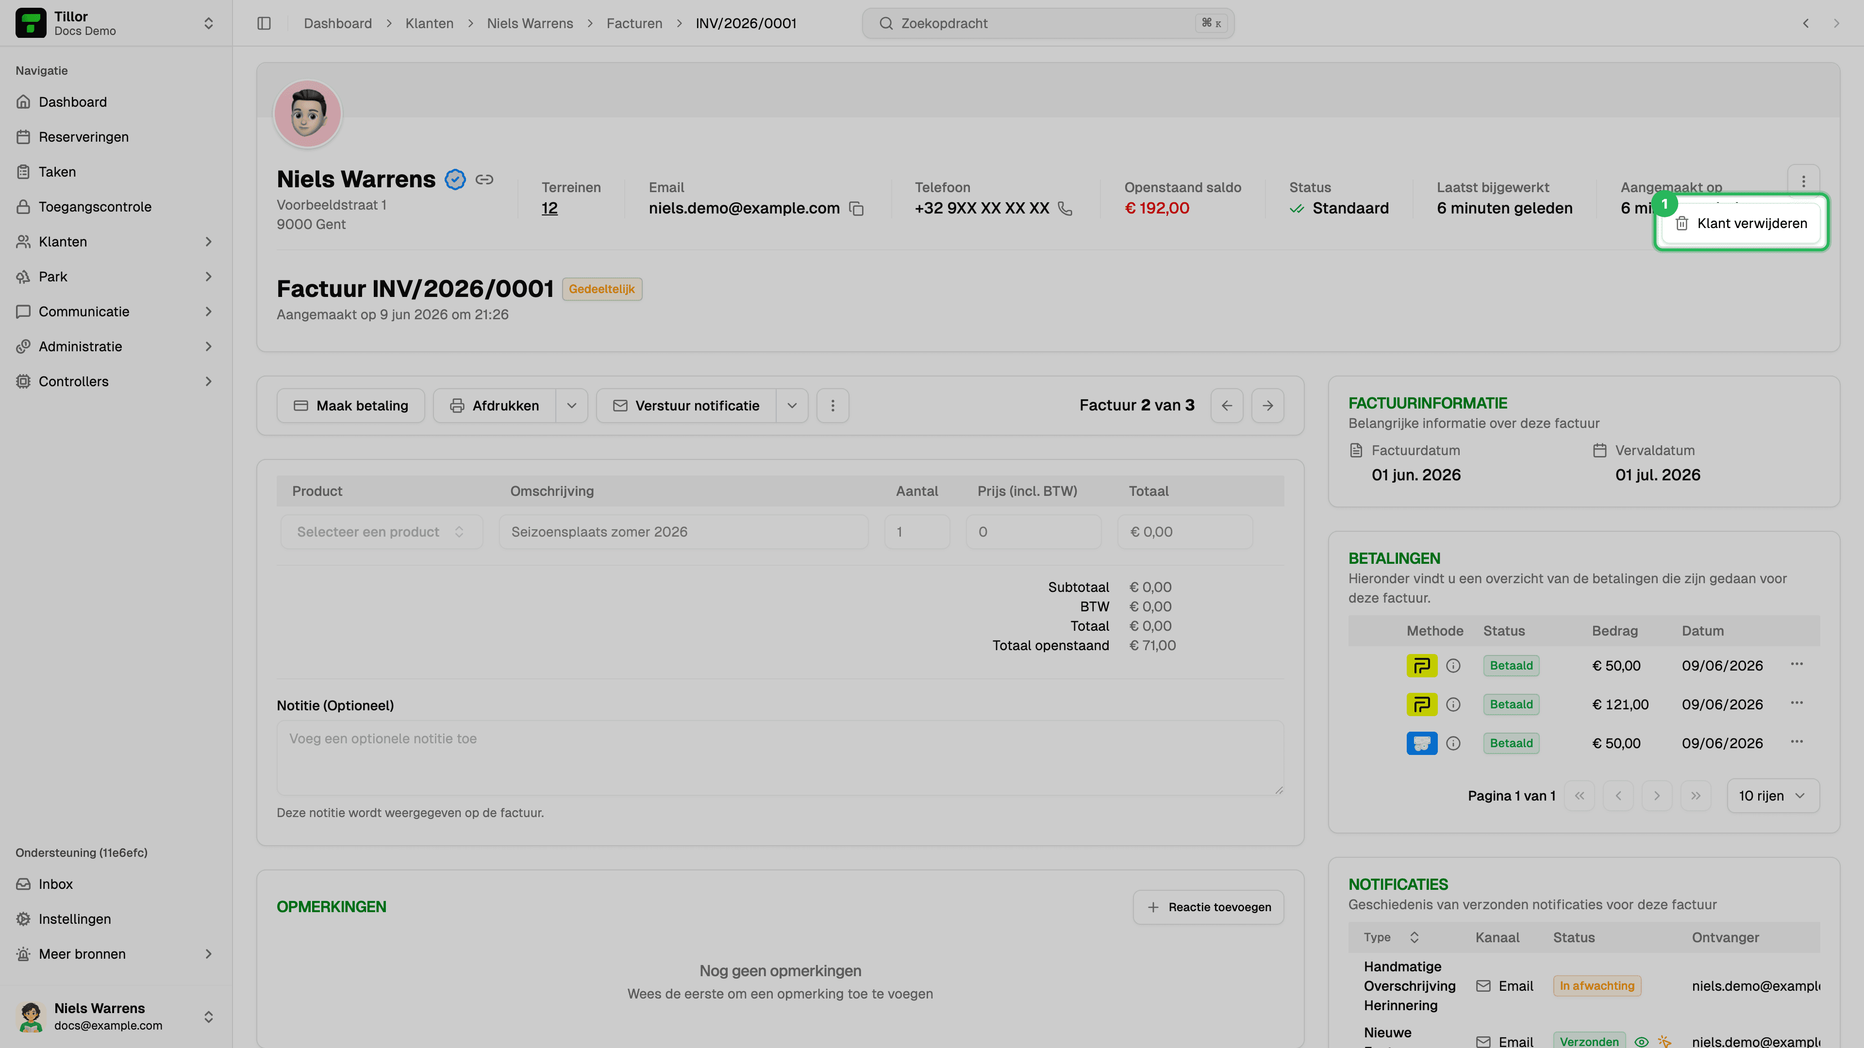Click In afwachting notification status
This screenshot has height=1048, width=1864.
pos(1597,986)
